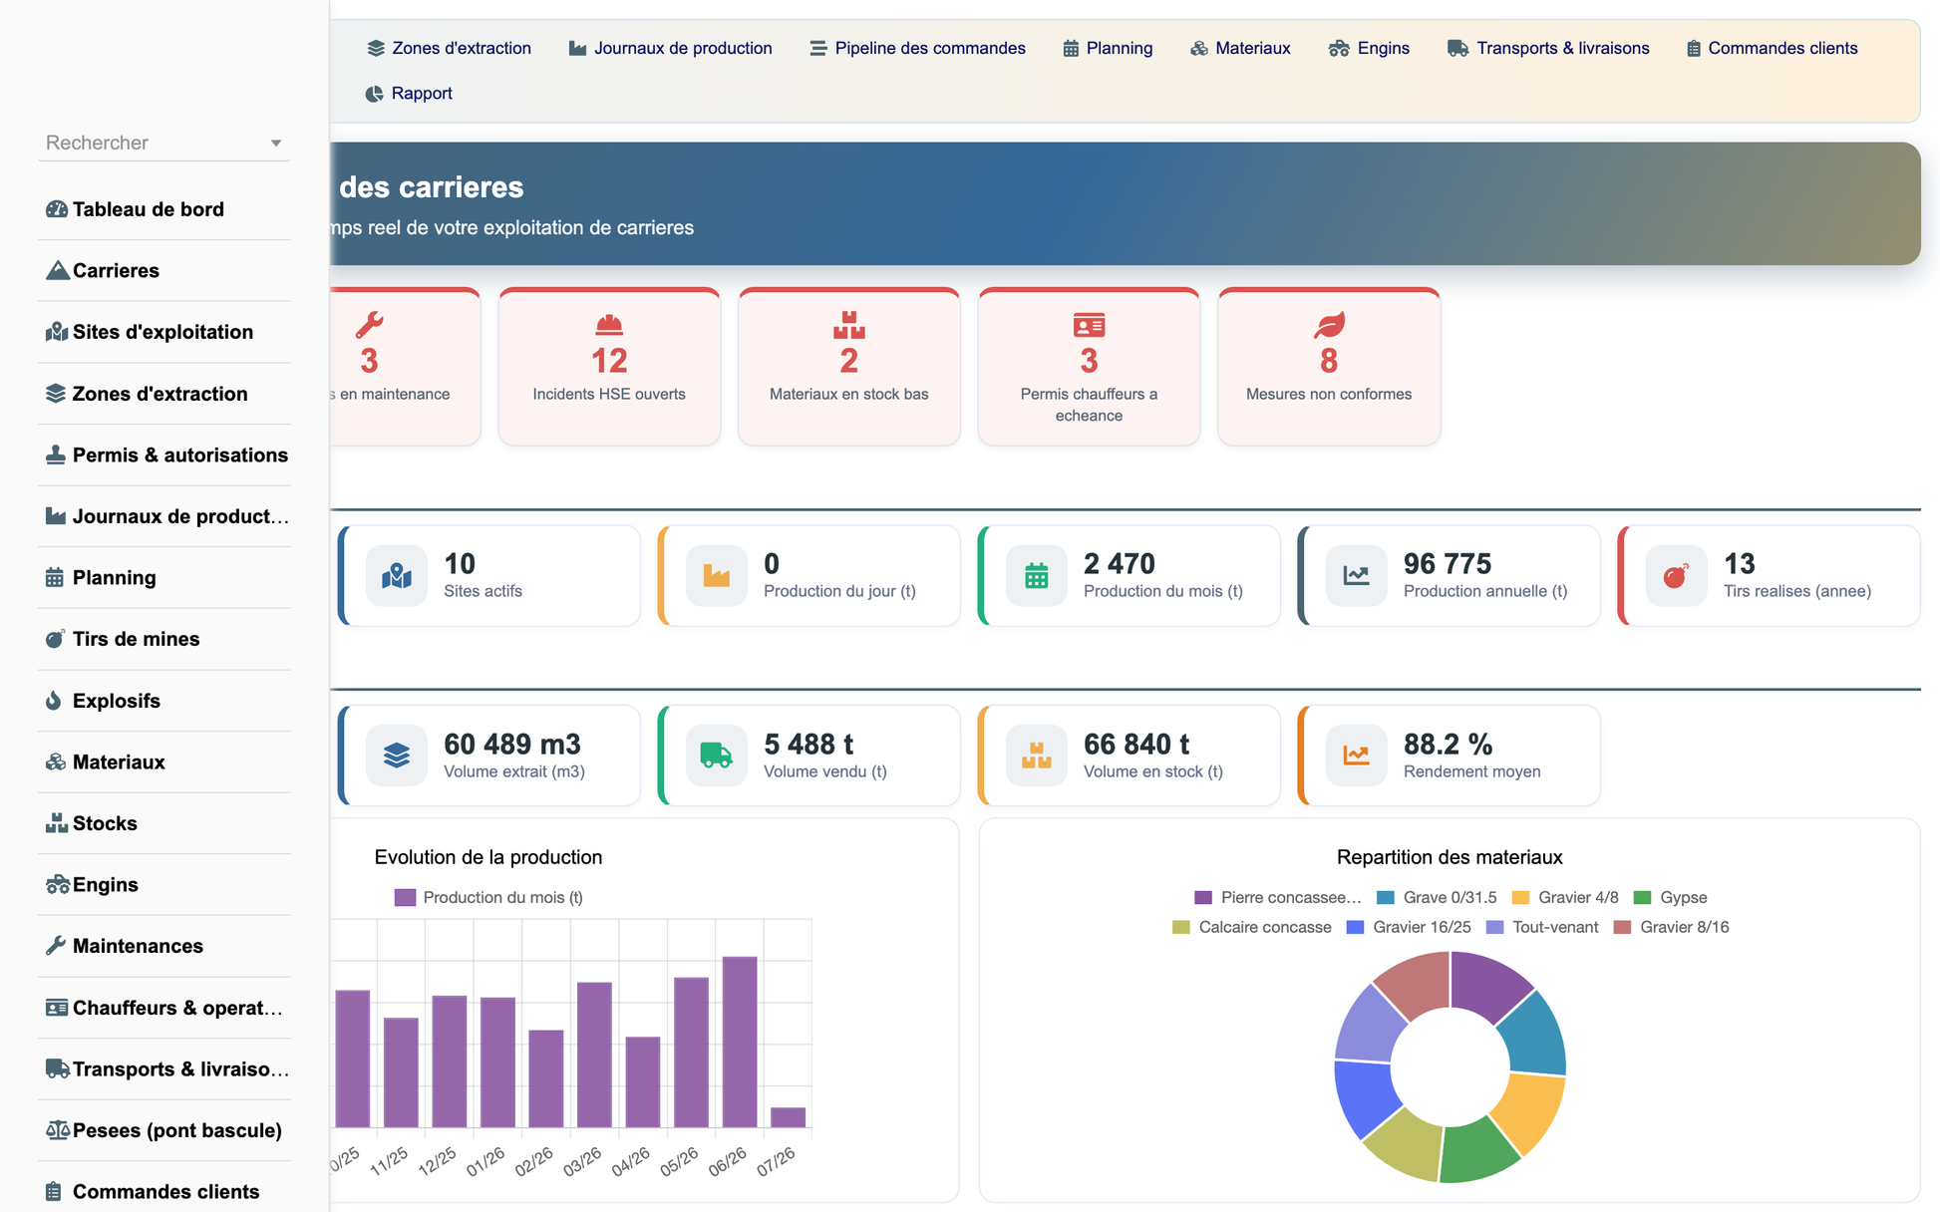Click the sidebar Engins tractor icon
The image size is (1940, 1212).
(58, 885)
